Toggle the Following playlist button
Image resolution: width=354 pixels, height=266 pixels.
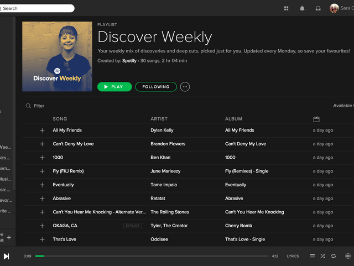[x=156, y=87]
